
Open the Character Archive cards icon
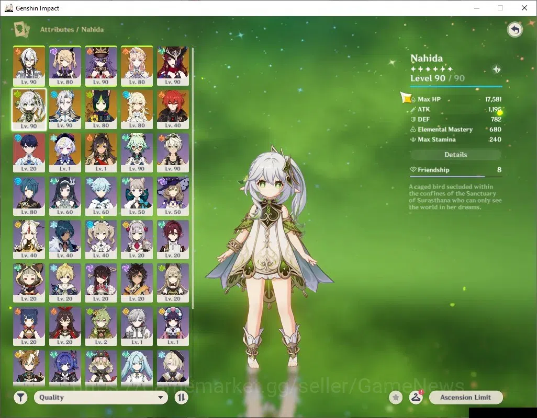click(21, 29)
